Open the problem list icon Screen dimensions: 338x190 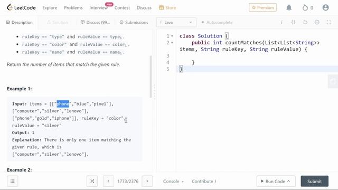13,181
